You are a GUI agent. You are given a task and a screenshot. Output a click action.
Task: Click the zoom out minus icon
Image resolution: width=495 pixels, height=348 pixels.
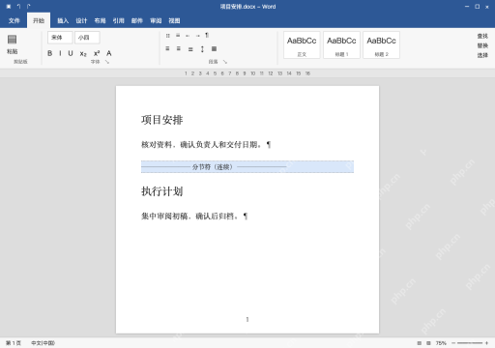click(453, 343)
